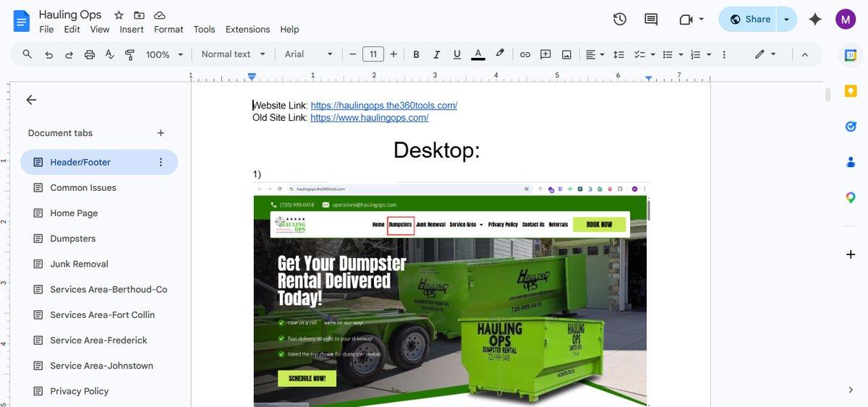Open the Google Docs home icon
This screenshot has height=407, width=868.
[x=21, y=21]
